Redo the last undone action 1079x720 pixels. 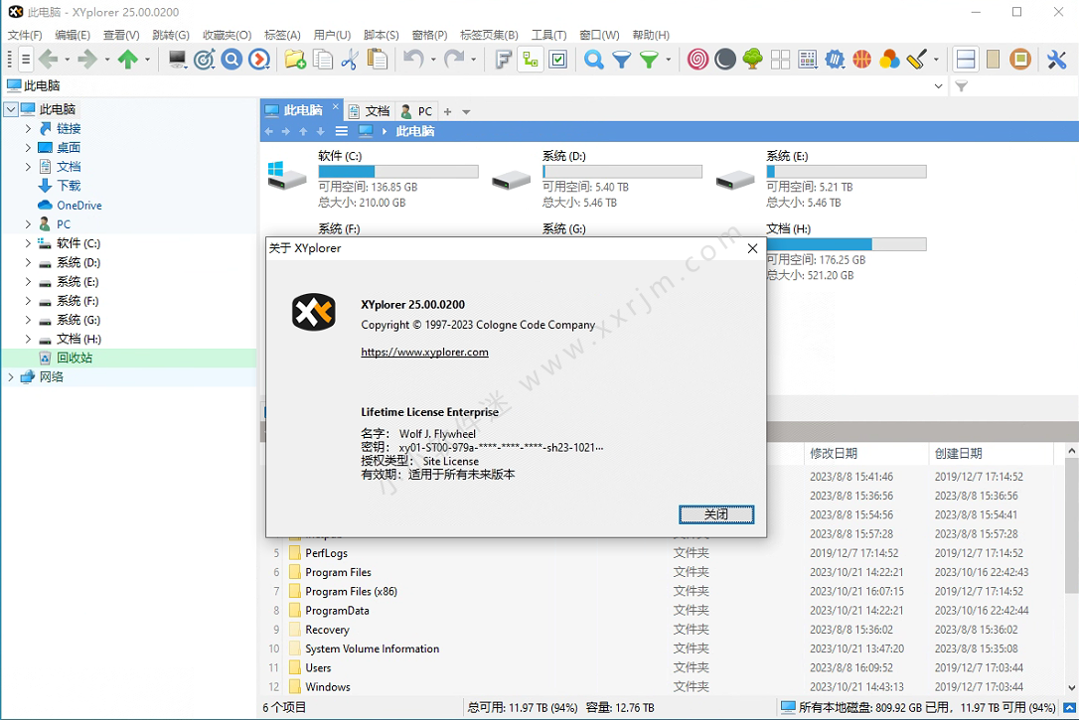coord(453,60)
